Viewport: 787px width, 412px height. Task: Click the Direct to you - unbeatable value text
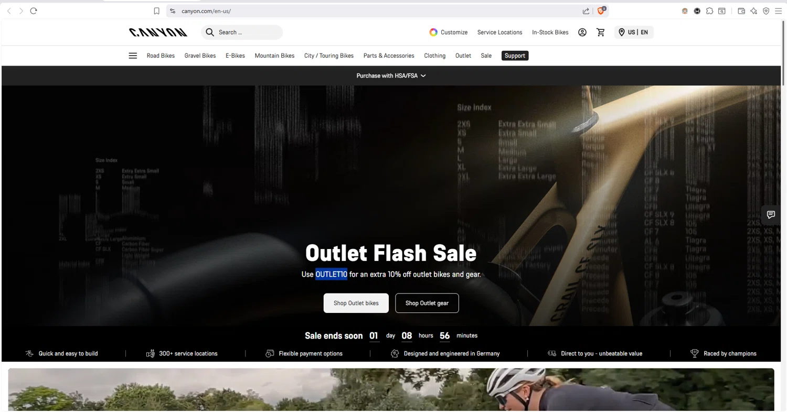[x=601, y=353]
